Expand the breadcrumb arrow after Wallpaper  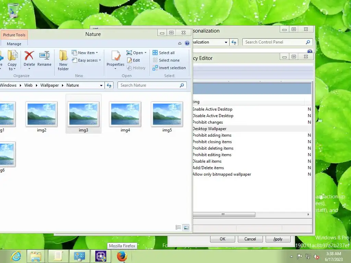(x=62, y=85)
